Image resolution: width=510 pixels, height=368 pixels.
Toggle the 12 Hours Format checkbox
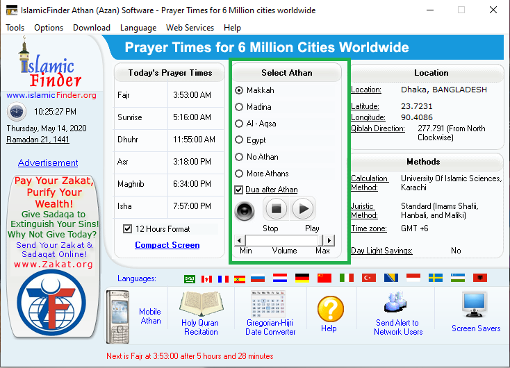[x=128, y=229]
